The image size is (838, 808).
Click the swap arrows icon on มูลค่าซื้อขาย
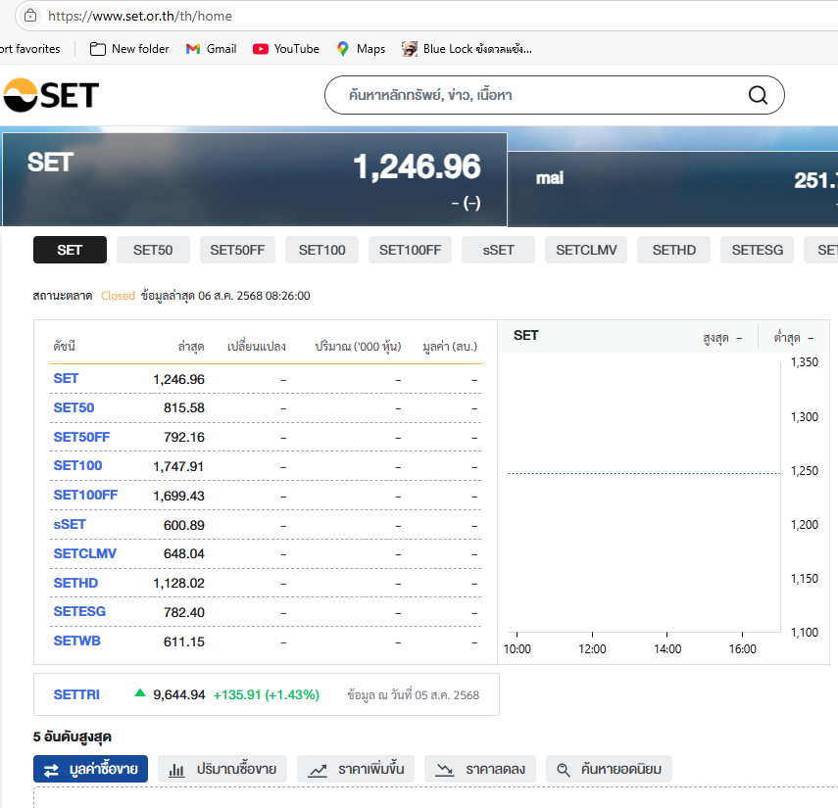(x=51, y=770)
